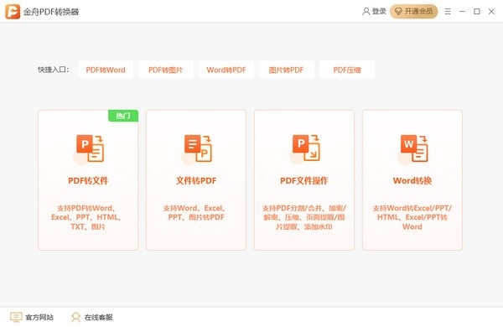The image size is (503, 327).
Task: Click the green 热门 badge
Action: [123, 116]
